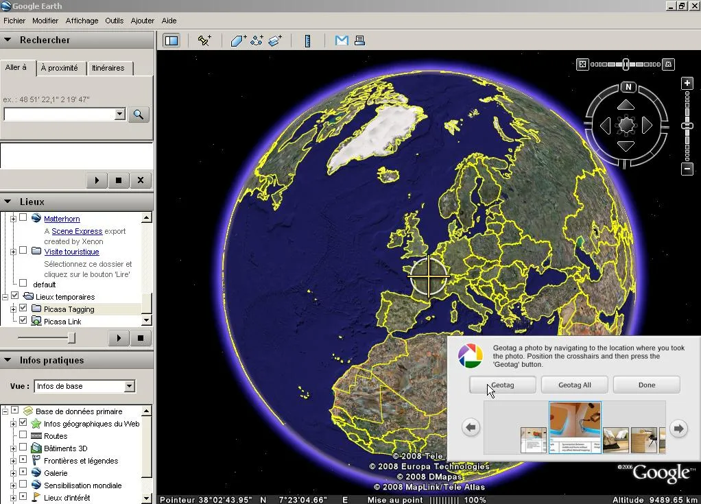Image resolution: width=701 pixels, height=504 pixels.
Task: Open the Matterhorn link
Action: 62,219
